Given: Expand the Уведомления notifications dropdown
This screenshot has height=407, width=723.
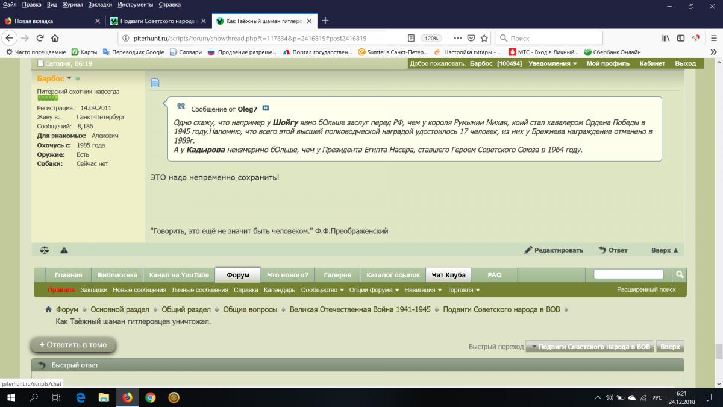Looking at the screenshot, I should point(552,63).
